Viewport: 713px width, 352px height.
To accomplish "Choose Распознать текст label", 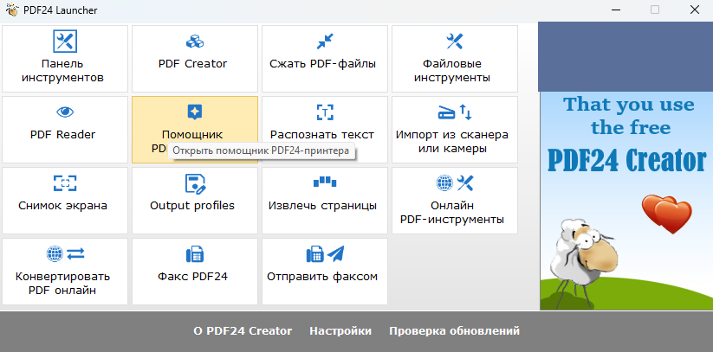I will [322, 134].
